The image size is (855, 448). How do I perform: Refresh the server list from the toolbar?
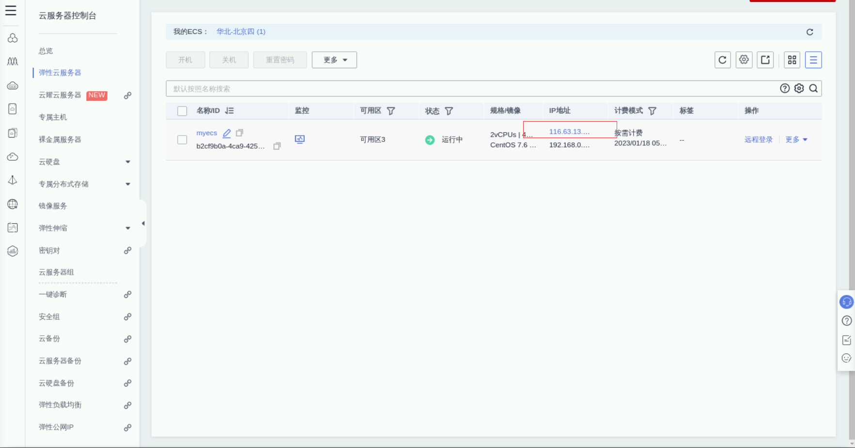pyautogui.click(x=722, y=60)
